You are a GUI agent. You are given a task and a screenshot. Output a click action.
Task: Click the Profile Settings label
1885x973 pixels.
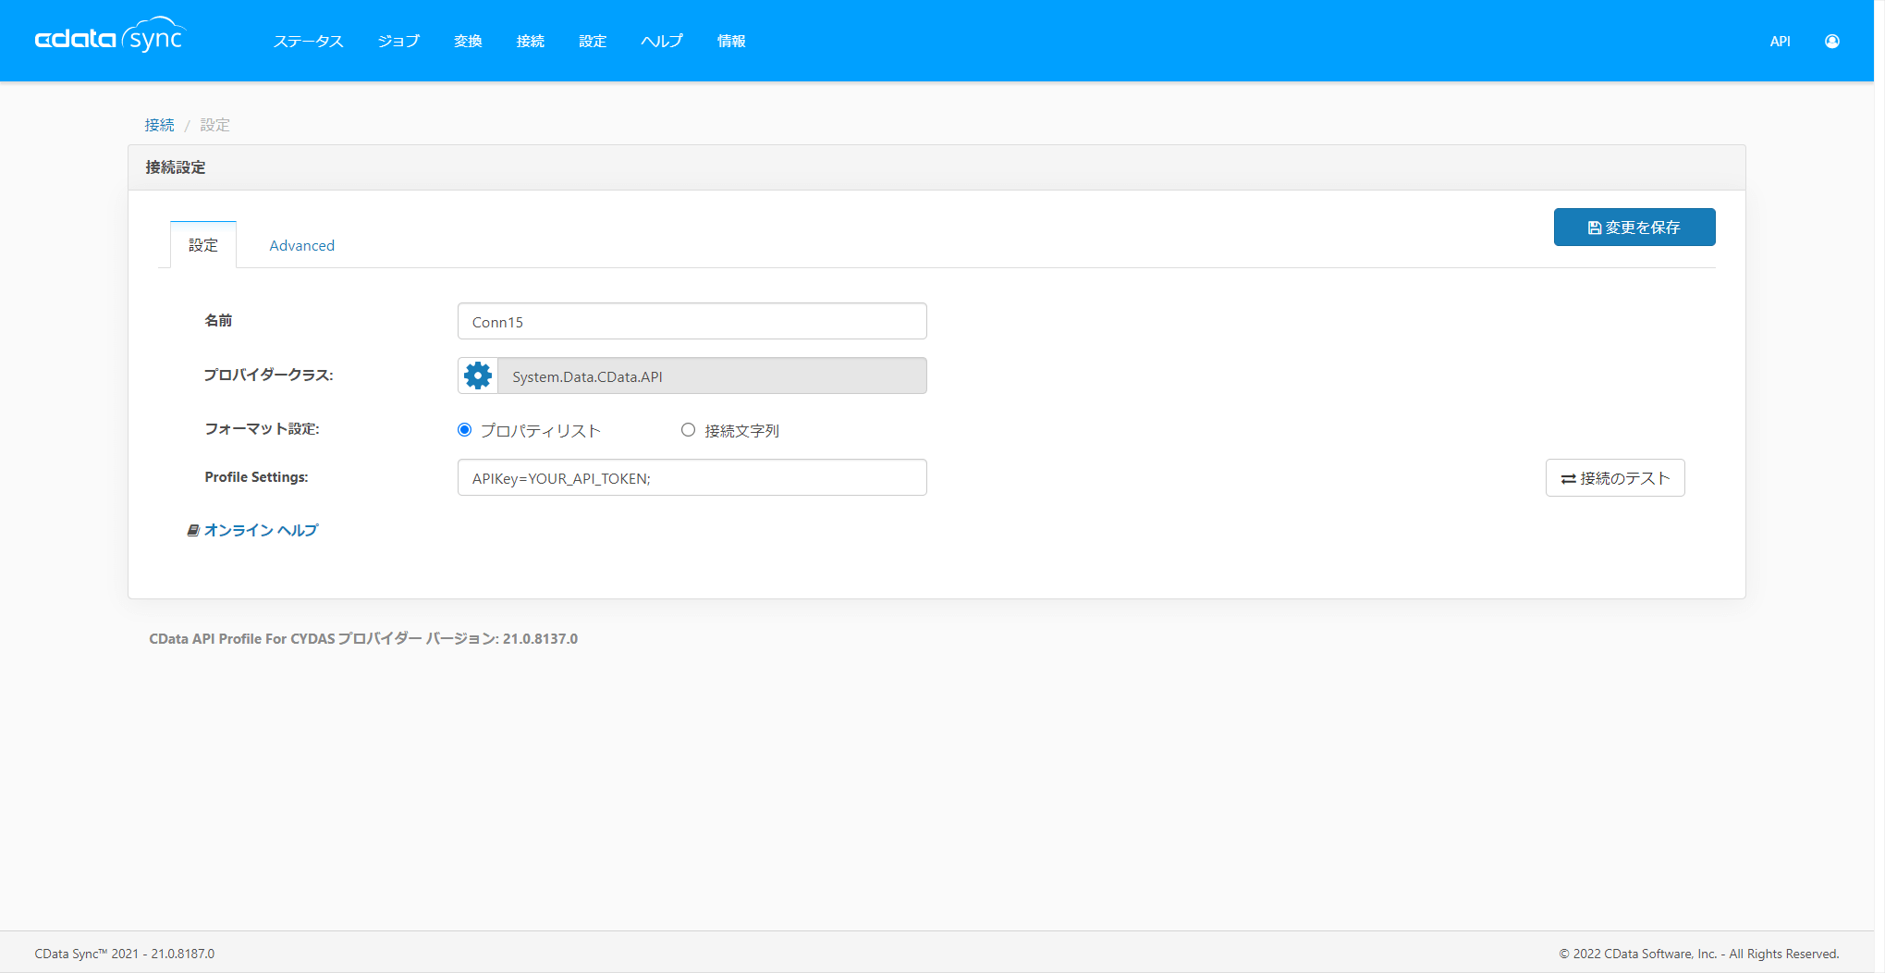(x=256, y=477)
